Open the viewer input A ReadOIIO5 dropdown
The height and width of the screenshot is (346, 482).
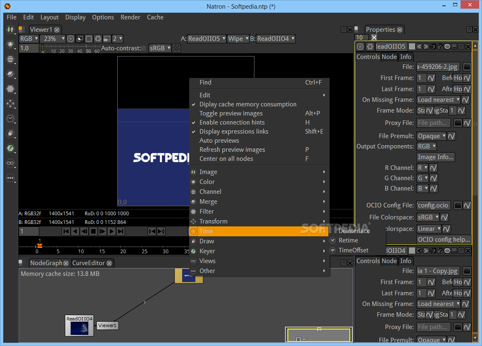point(207,39)
